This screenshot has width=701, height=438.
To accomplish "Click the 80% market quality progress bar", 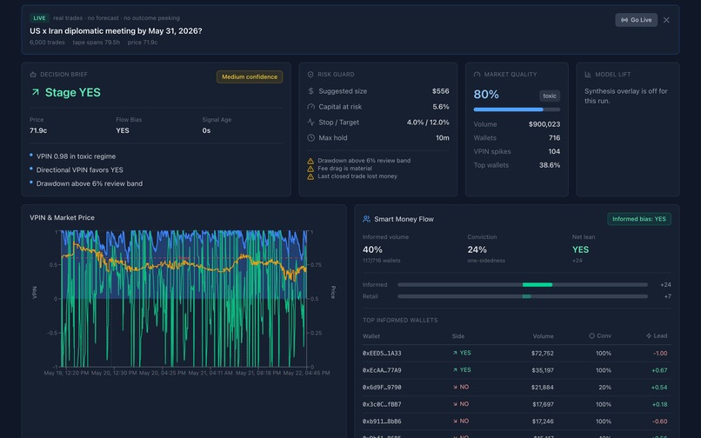I will click(x=517, y=109).
